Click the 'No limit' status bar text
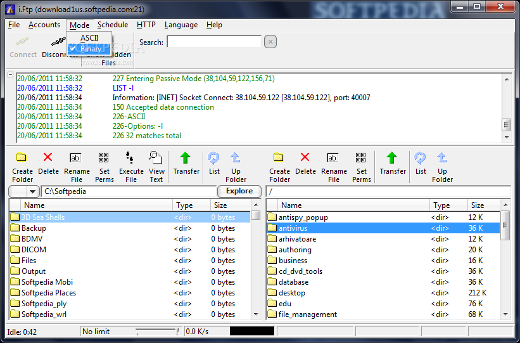The image size is (520, 343). [x=96, y=332]
